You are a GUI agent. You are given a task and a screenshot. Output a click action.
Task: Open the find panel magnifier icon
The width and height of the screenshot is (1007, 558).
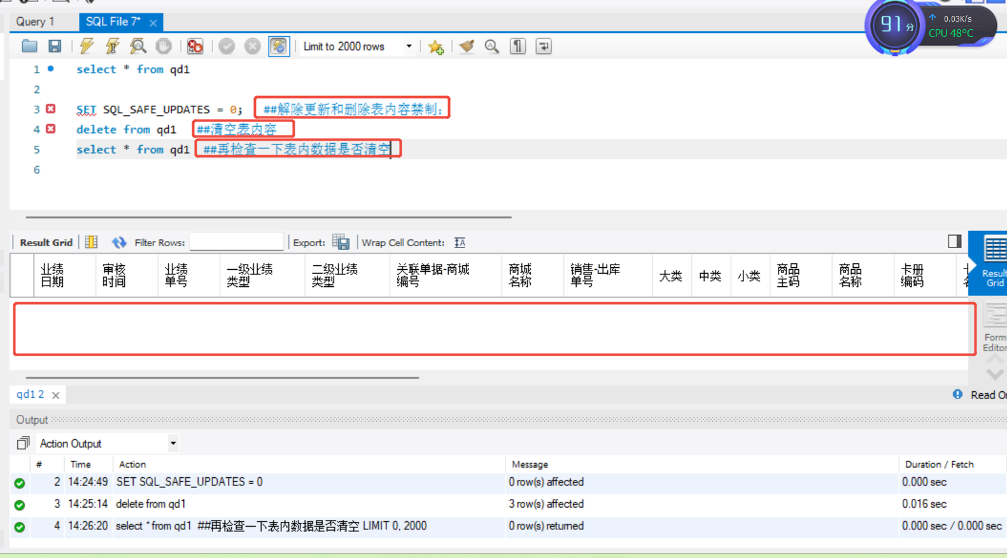491,46
